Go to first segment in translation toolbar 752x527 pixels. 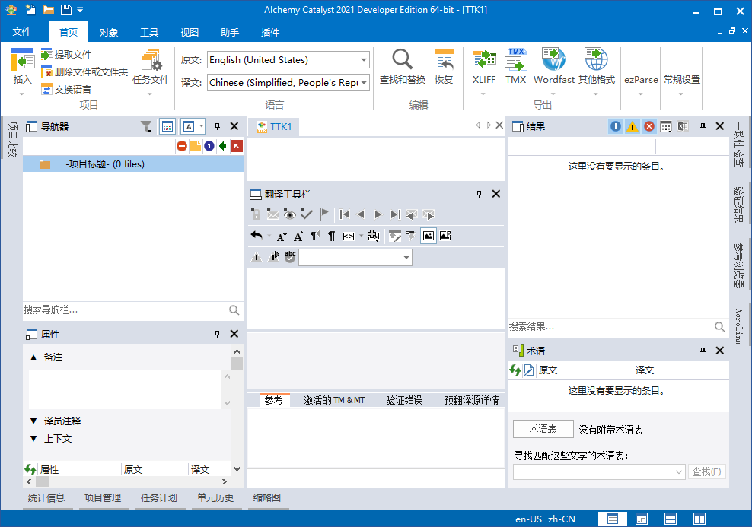(x=344, y=214)
